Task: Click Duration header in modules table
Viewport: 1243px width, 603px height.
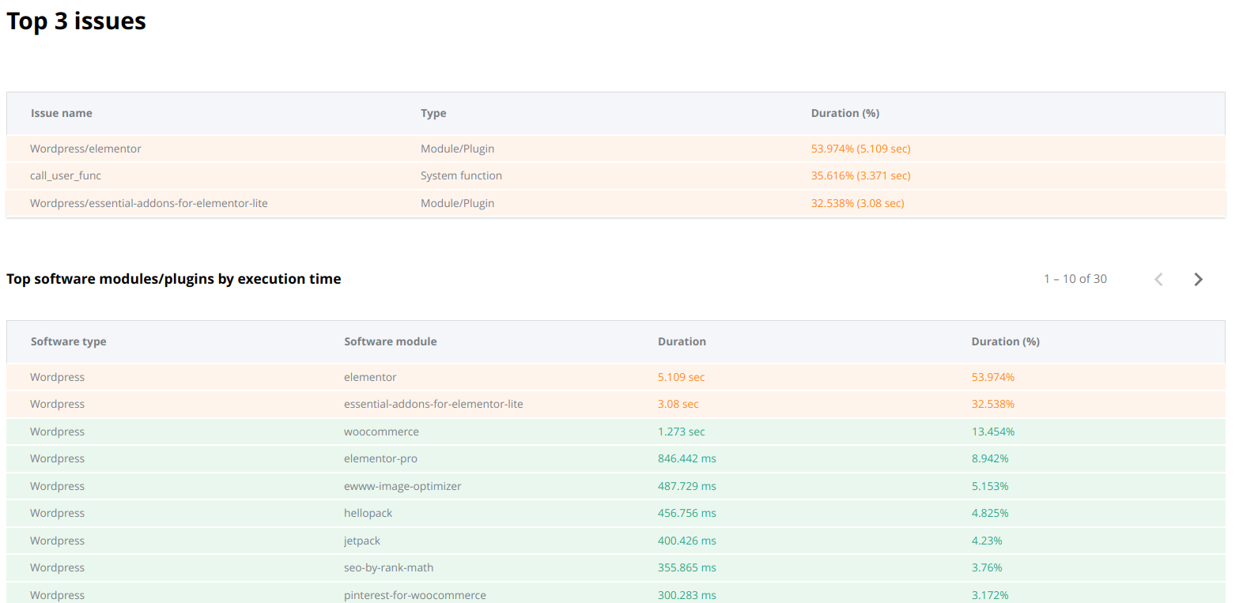Action: (x=682, y=341)
